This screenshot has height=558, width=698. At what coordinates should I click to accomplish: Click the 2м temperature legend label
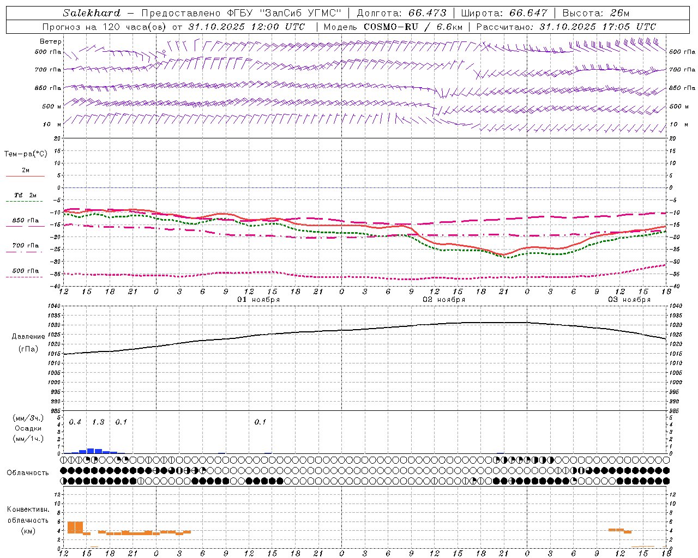(26, 171)
